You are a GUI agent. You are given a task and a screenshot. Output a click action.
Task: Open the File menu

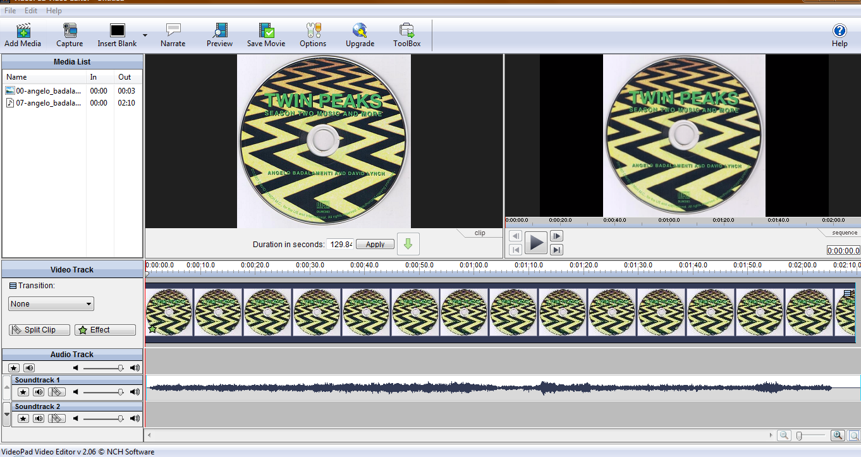click(10, 11)
